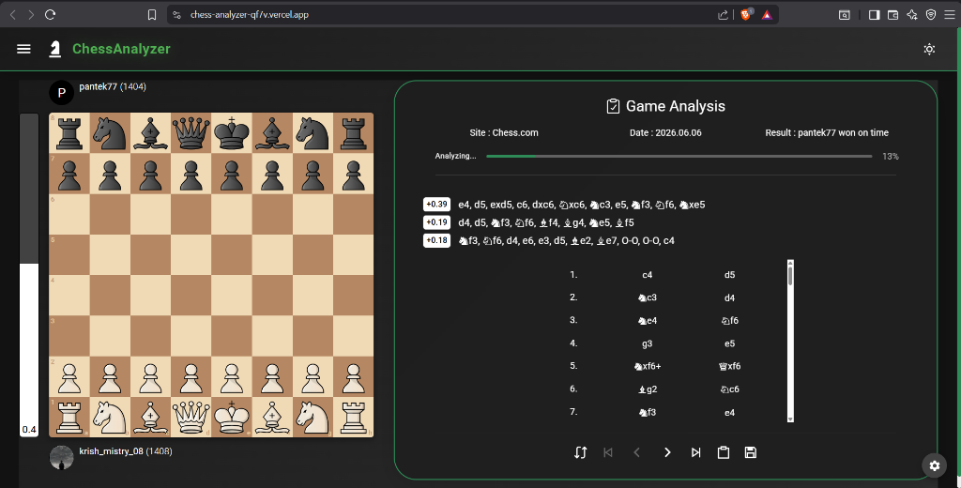The image size is (961, 488).
Task: Select move 6 black Nc6
Action: pyautogui.click(x=729, y=389)
